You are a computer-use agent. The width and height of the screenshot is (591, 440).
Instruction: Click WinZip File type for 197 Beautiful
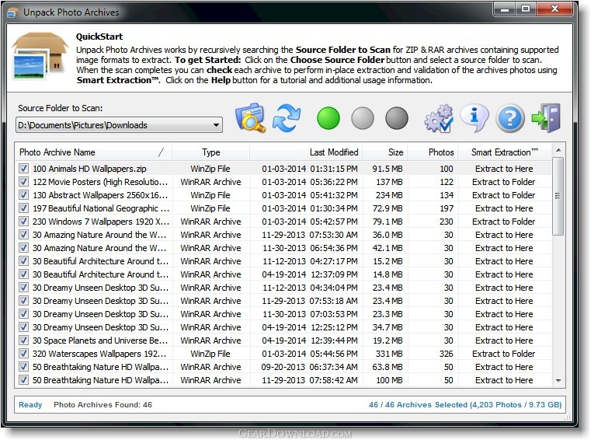(210, 208)
